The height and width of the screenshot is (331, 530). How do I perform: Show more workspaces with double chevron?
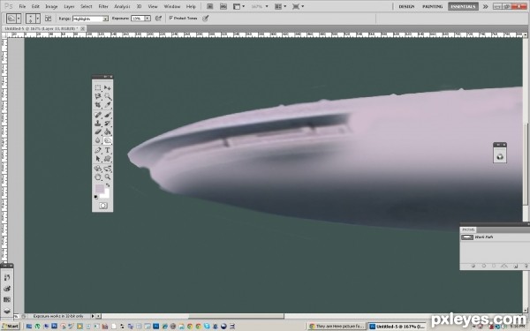(485, 6)
